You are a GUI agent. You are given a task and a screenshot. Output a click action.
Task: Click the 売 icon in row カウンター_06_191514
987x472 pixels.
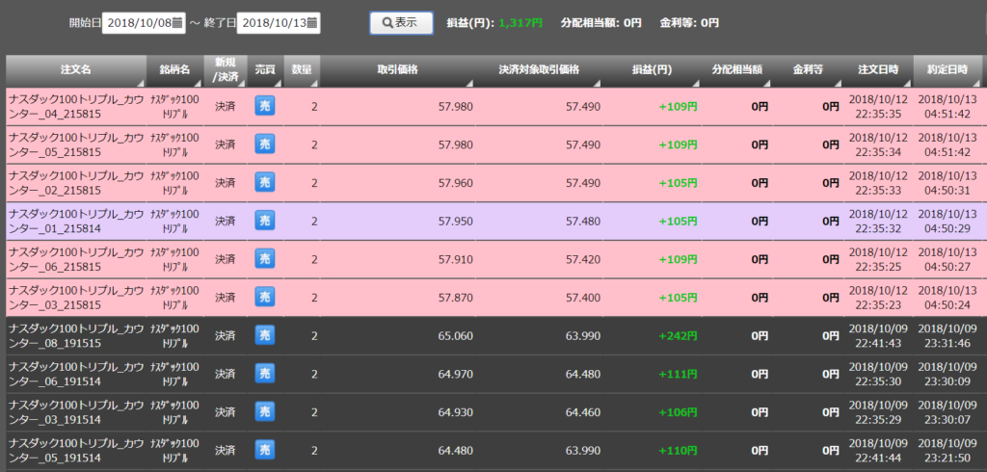[x=265, y=373]
